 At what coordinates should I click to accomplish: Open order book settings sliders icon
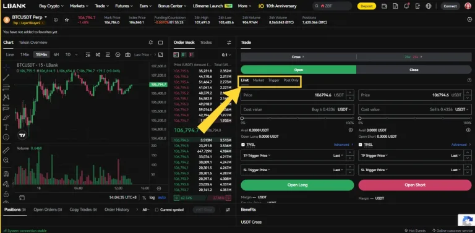pos(229,43)
